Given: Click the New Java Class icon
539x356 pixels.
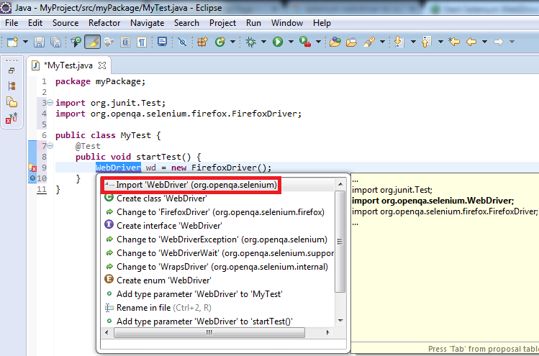Looking at the screenshot, I should (x=220, y=42).
